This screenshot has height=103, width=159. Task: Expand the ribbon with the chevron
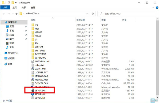click(x=153, y=8)
